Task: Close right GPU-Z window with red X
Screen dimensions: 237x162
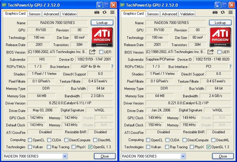Action: pyautogui.click(x=232, y=5)
